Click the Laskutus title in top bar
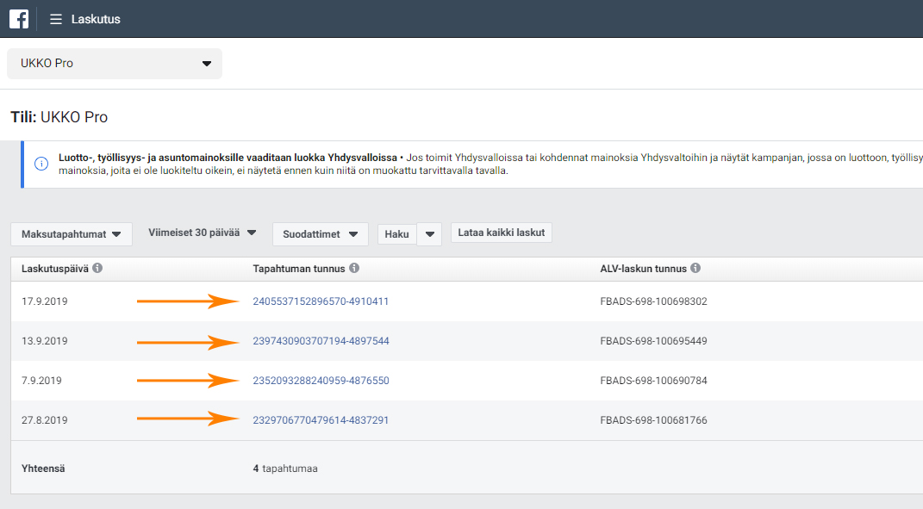The width and height of the screenshot is (923, 509). [96, 20]
